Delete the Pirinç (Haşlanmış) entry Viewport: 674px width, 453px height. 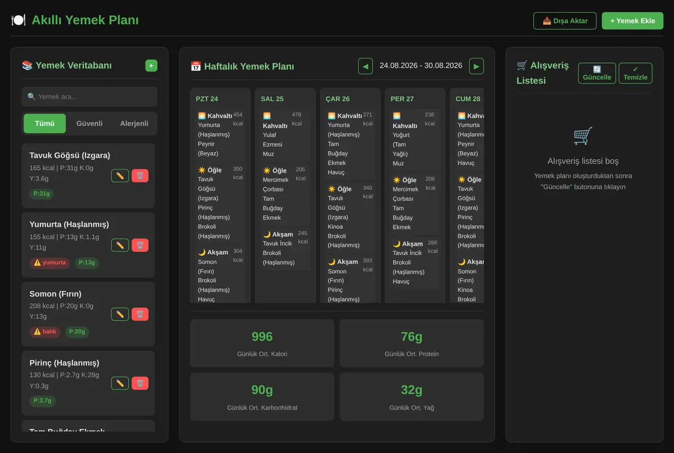tap(140, 383)
